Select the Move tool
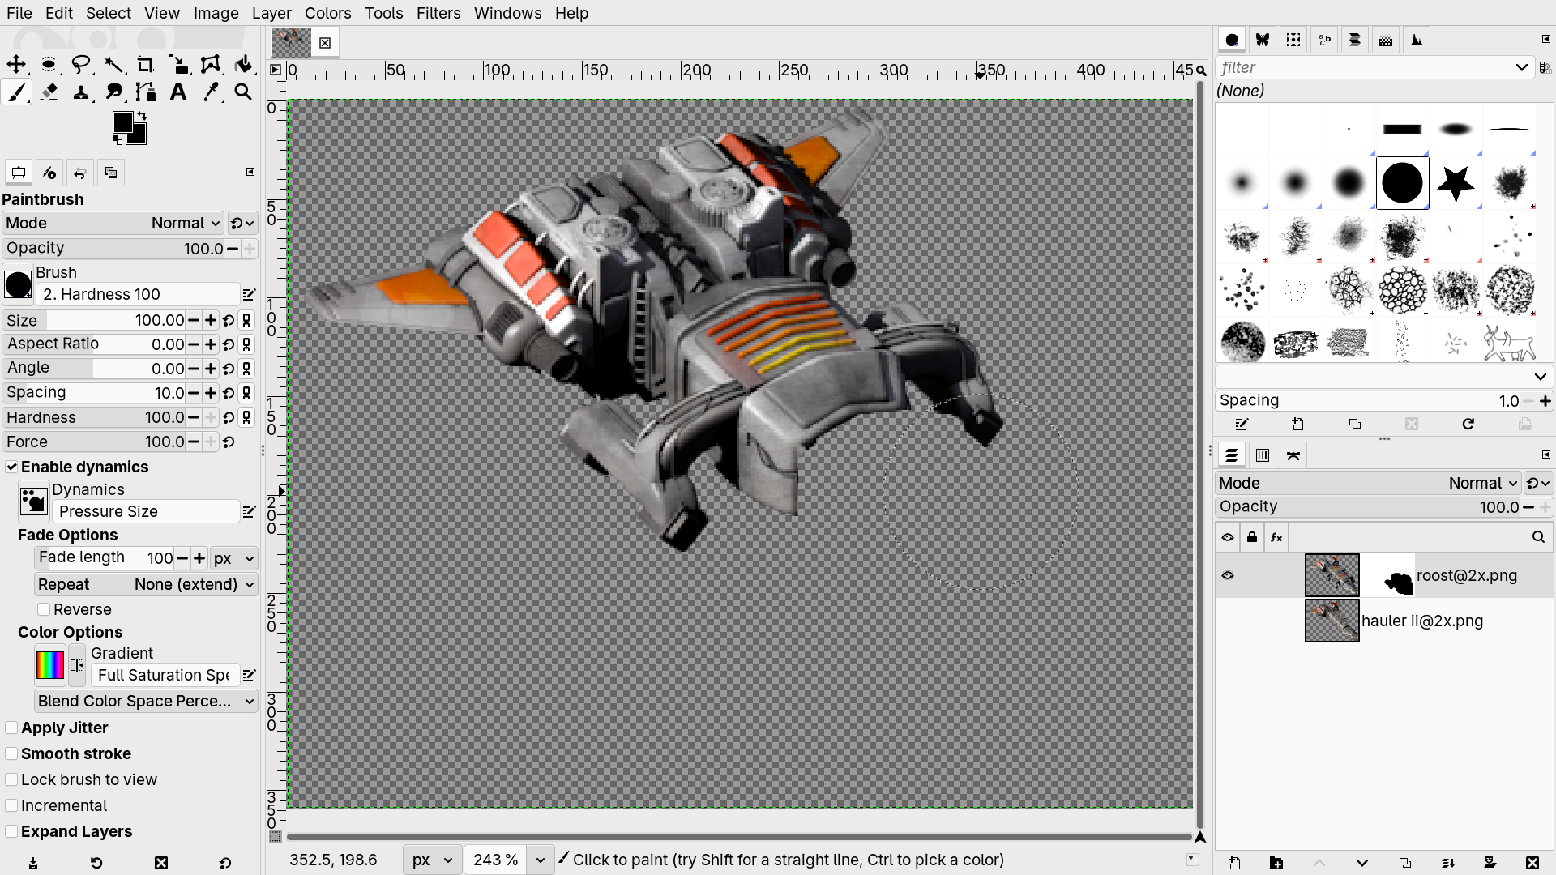 click(x=16, y=65)
